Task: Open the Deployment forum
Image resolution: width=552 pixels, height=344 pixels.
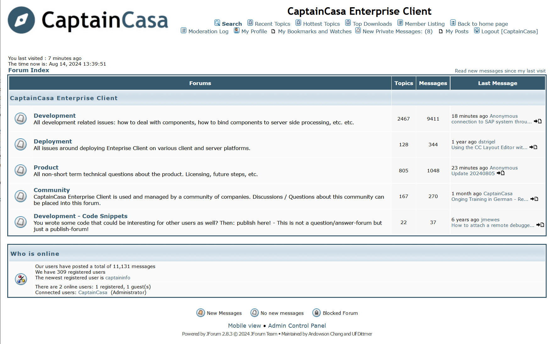Action: (x=52, y=141)
